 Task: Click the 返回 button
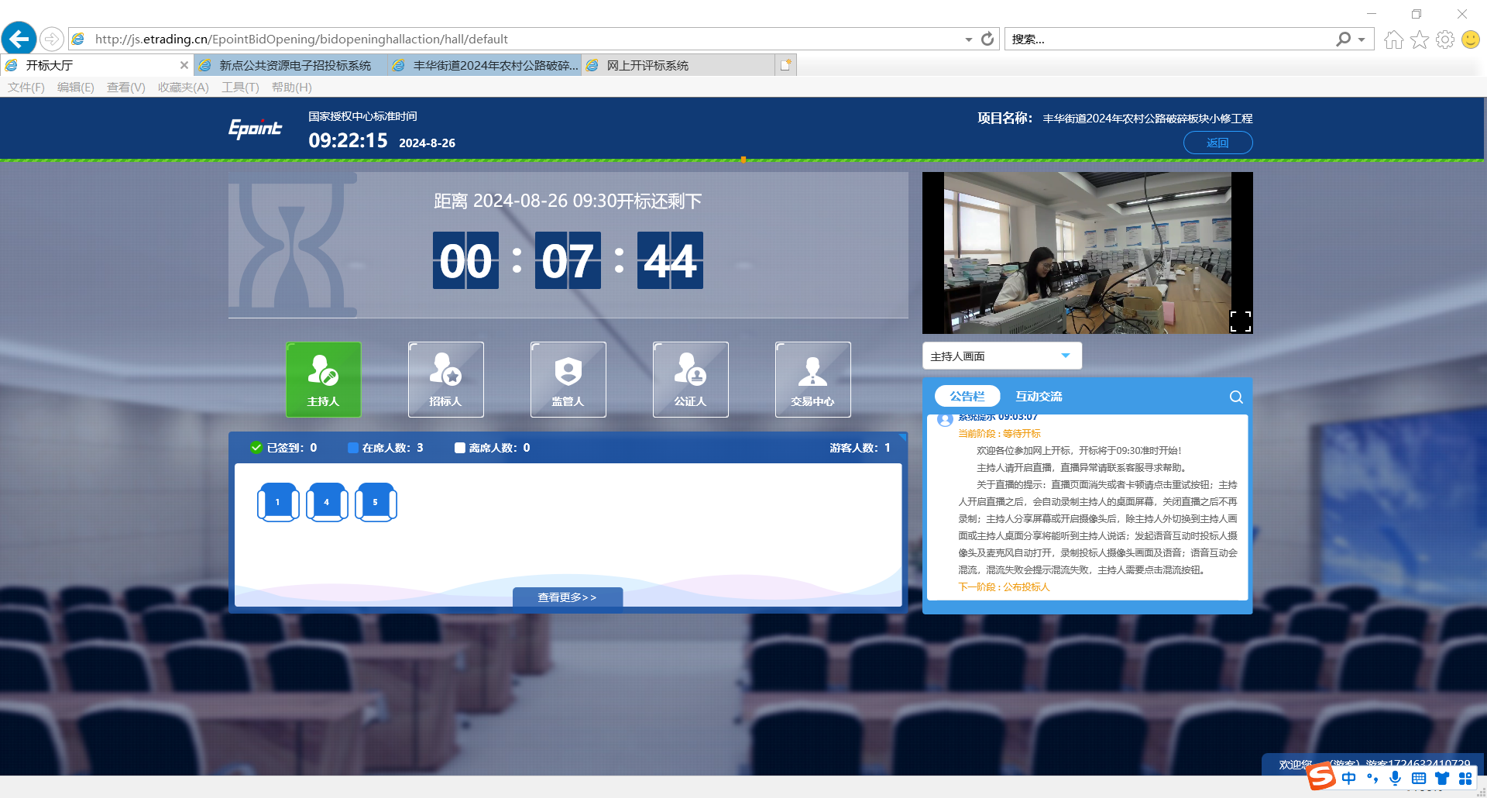[x=1217, y=143]
